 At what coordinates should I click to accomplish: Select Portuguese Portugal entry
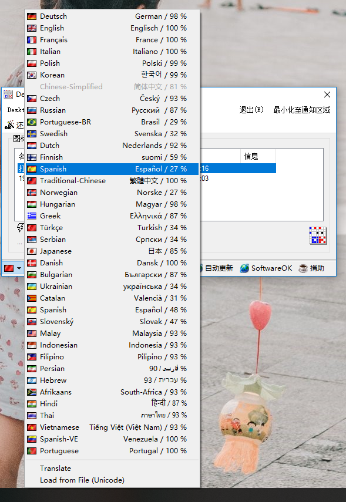tap(112, 451)
